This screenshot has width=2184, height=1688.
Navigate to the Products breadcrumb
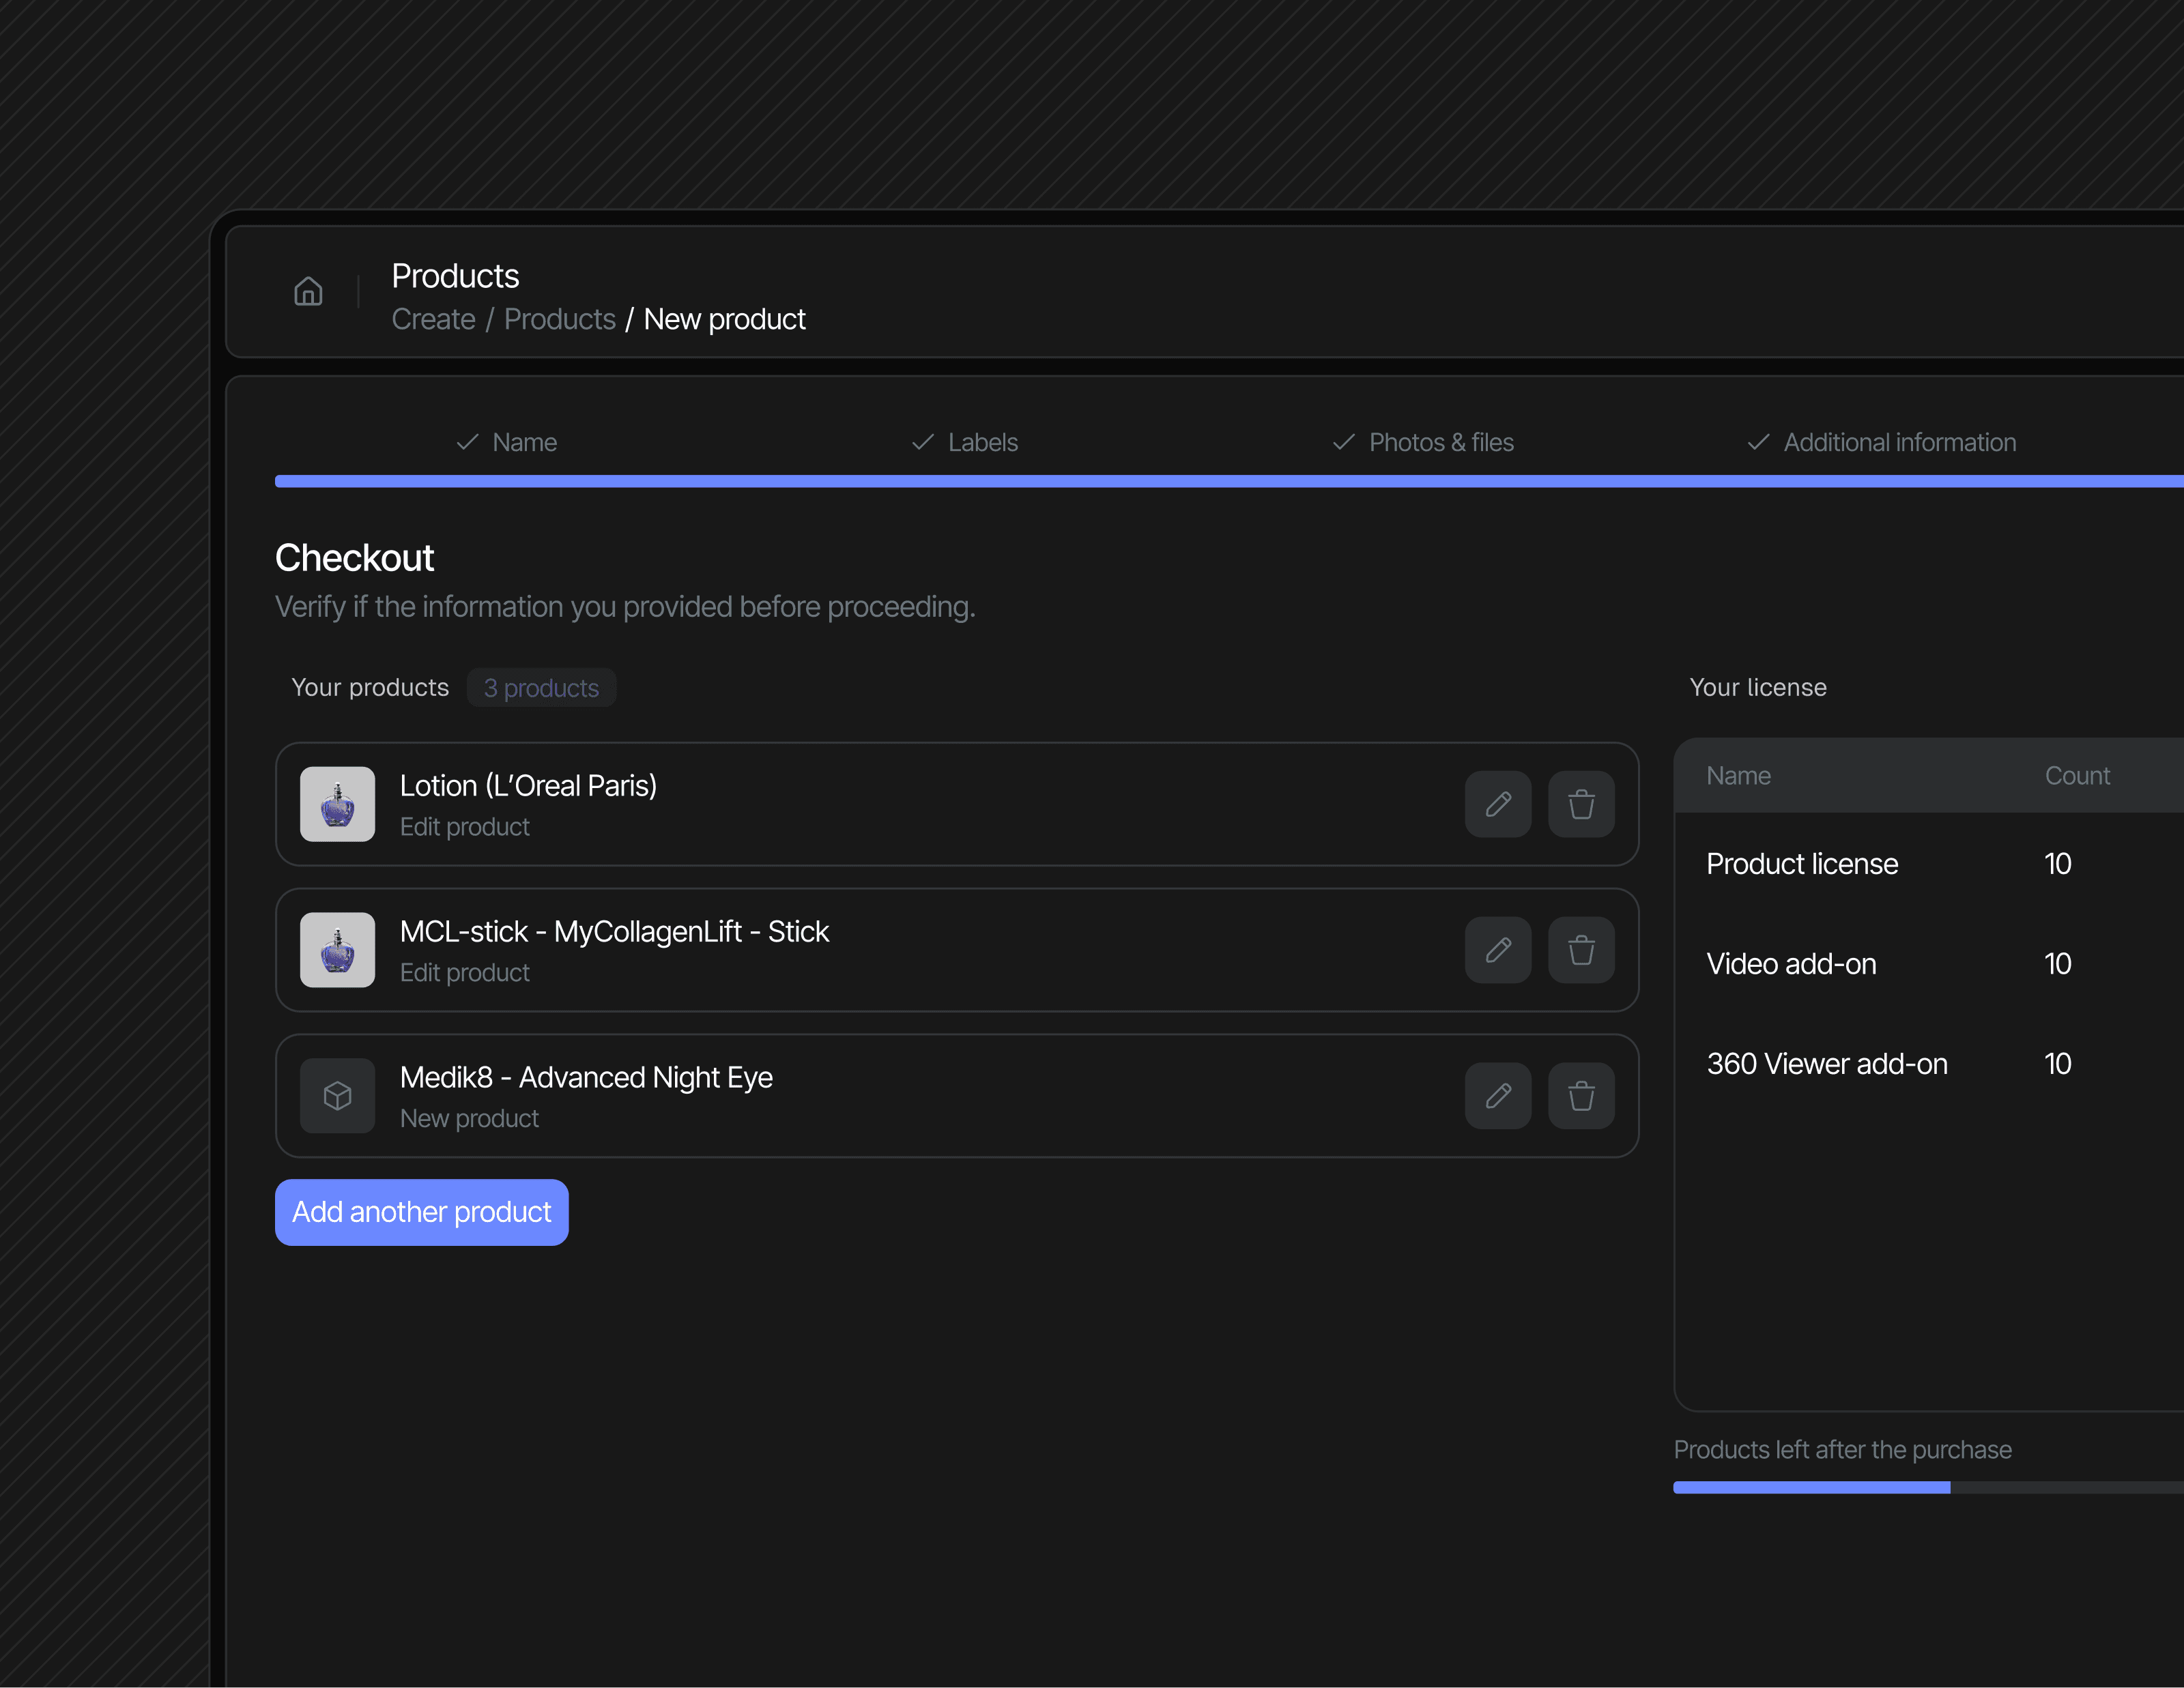point(559,320)
